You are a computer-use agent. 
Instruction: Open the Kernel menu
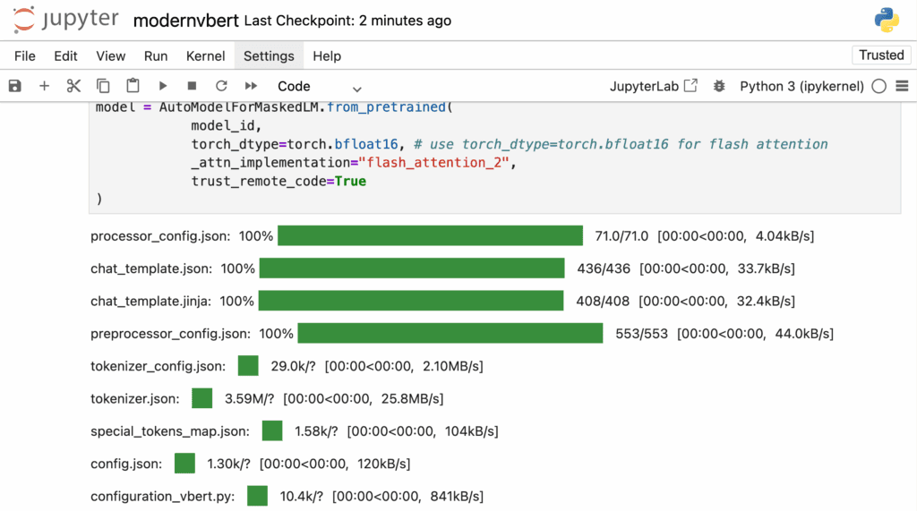point(205,55)
